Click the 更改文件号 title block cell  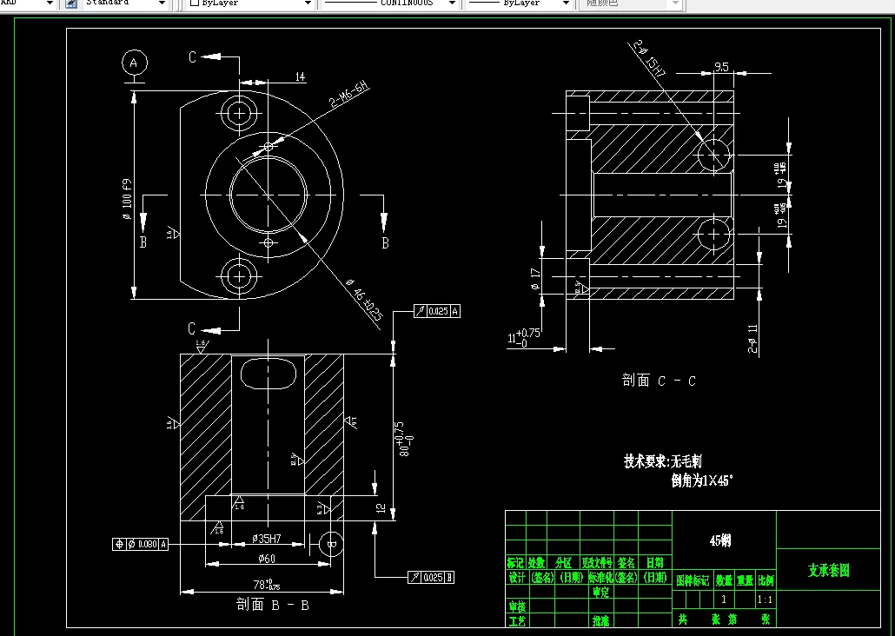(x=597, y=563)
